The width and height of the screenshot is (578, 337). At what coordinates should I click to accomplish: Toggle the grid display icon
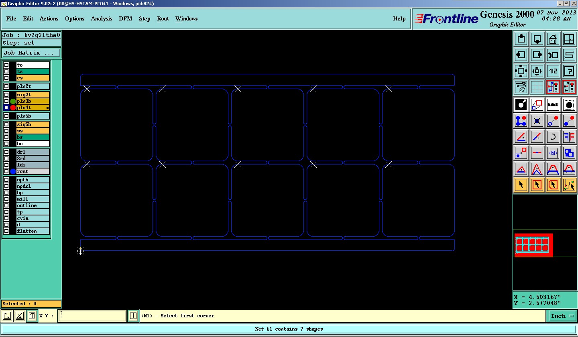537,87
